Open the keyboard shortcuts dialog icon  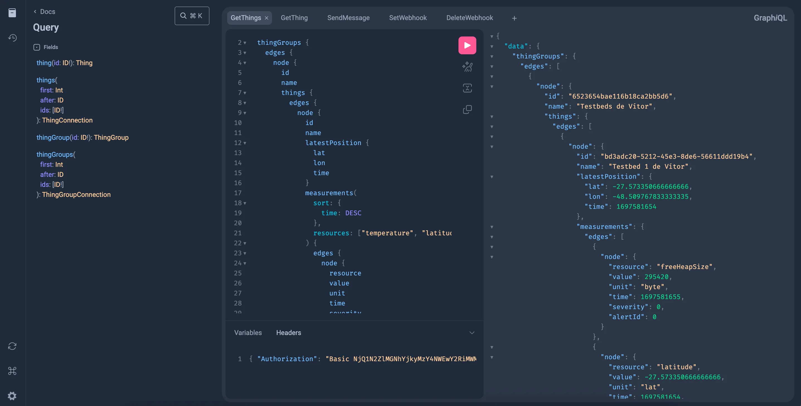(x=12, y=371)
